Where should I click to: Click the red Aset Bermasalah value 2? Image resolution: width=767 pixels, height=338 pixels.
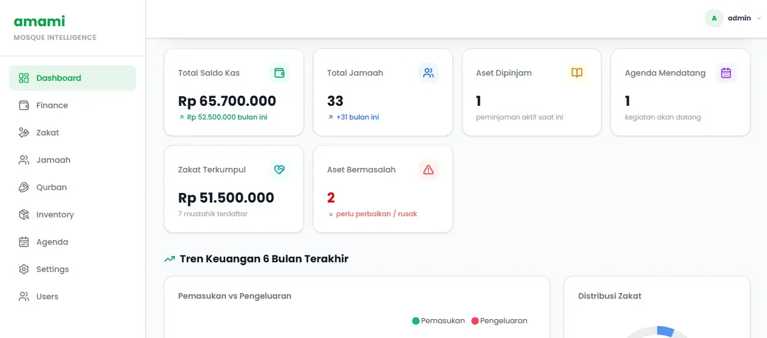331,197
